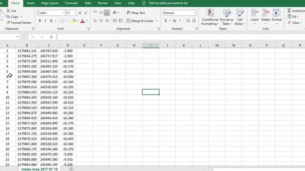Open the Copy dropdown arrow
Screen dimensions: 305x171
tap(21, 17)
